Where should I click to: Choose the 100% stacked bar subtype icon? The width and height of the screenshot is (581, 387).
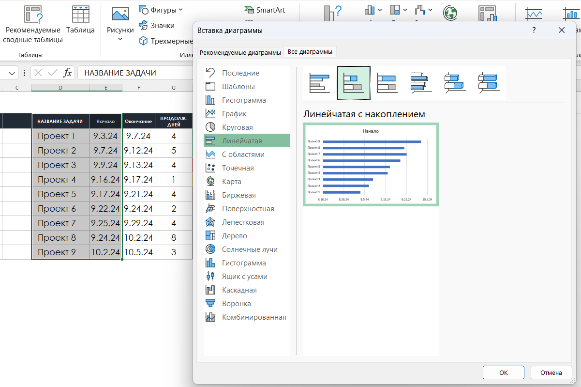point(387,83)
